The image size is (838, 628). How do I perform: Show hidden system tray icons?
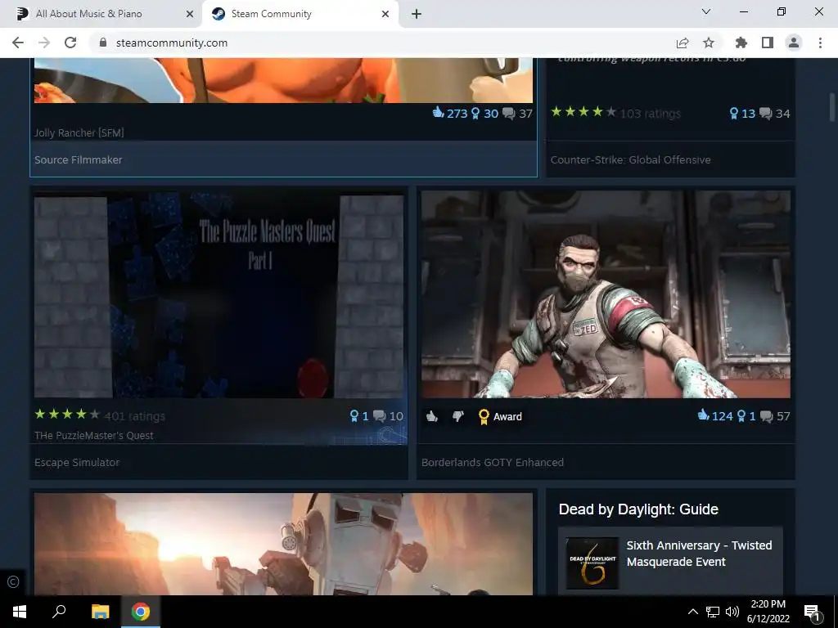click(x=692, y=612)
